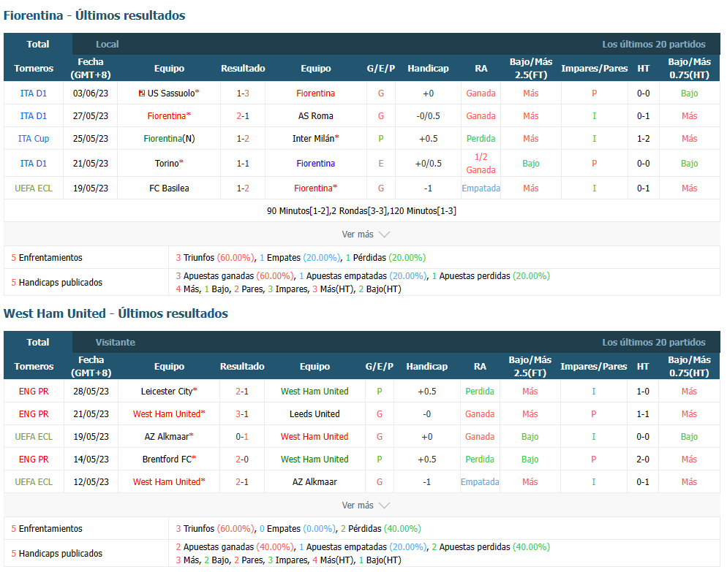Click '1/2 Ganada' RA cell in Torino row
The height and width of the screenshot is (572, 727).
(481, 164)
